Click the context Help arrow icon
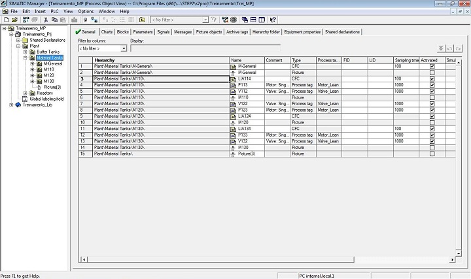471x279 pixels. pos(273,20)
